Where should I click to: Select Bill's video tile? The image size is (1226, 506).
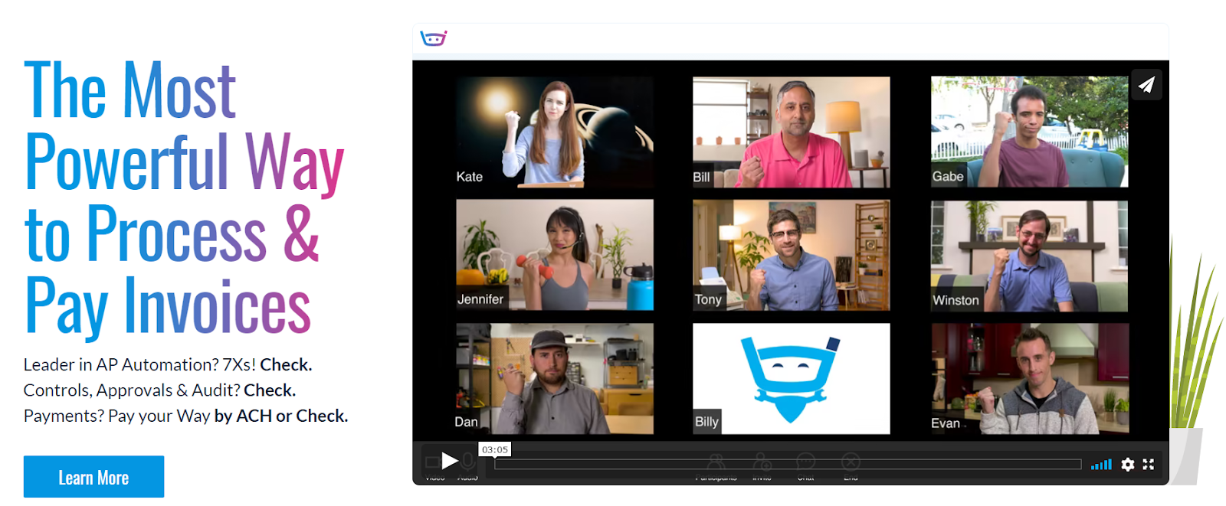pyautogui.click(x=791, y=132)
